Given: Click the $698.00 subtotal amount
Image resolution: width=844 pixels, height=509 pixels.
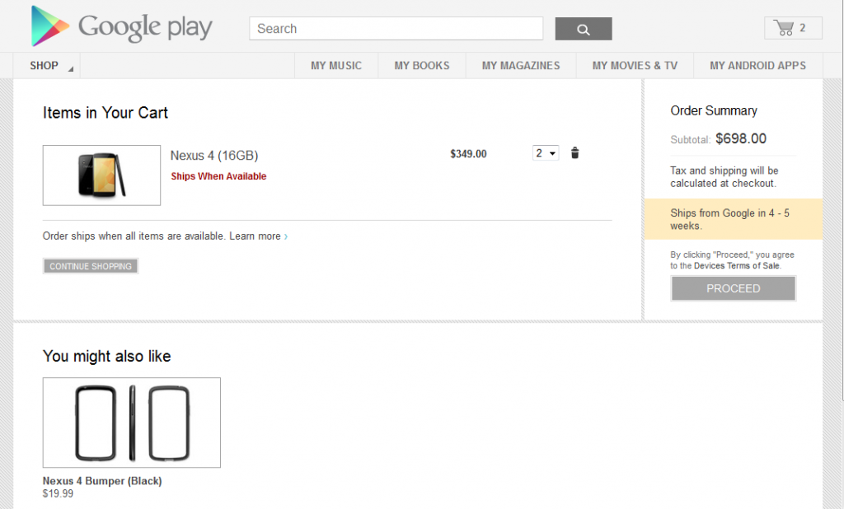Looking at the screenshot, I should pos(741,139).
